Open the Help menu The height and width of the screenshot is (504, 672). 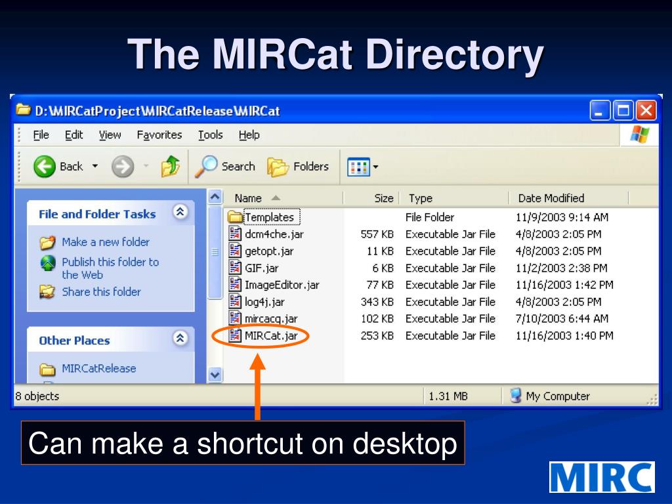(x=249, y=135)
